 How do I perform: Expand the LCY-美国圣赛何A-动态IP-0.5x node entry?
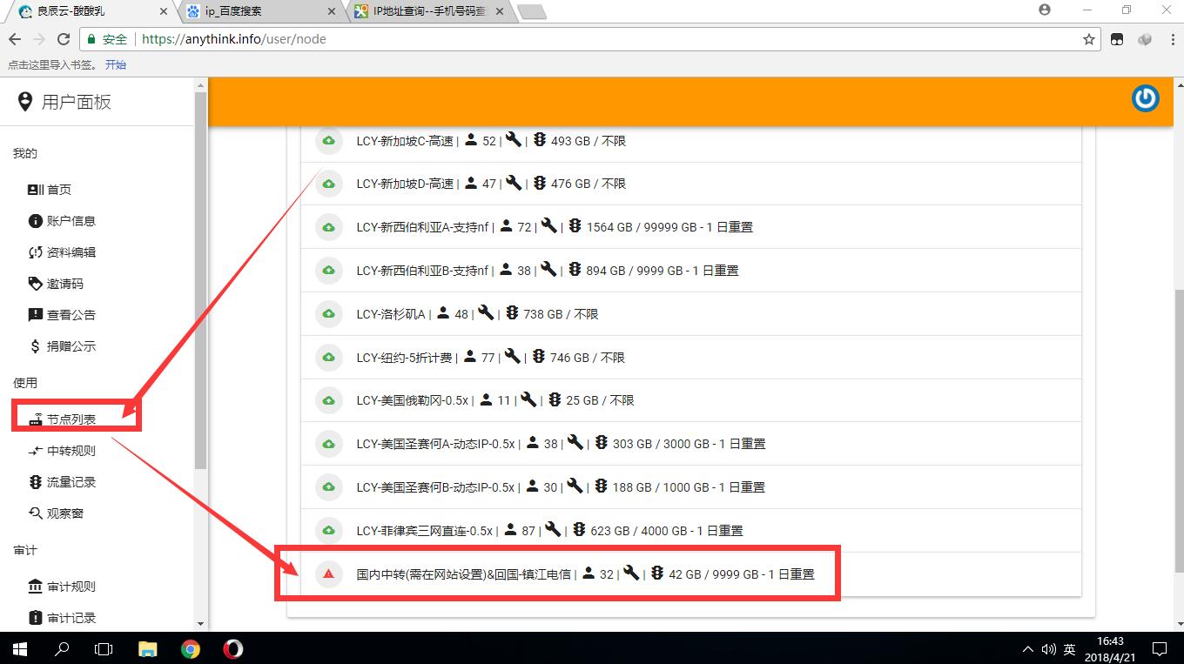click(435, 444)
